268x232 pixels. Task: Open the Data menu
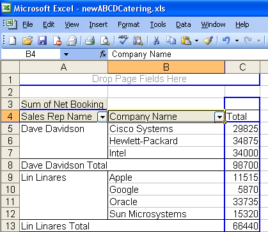tap(184, 24)
